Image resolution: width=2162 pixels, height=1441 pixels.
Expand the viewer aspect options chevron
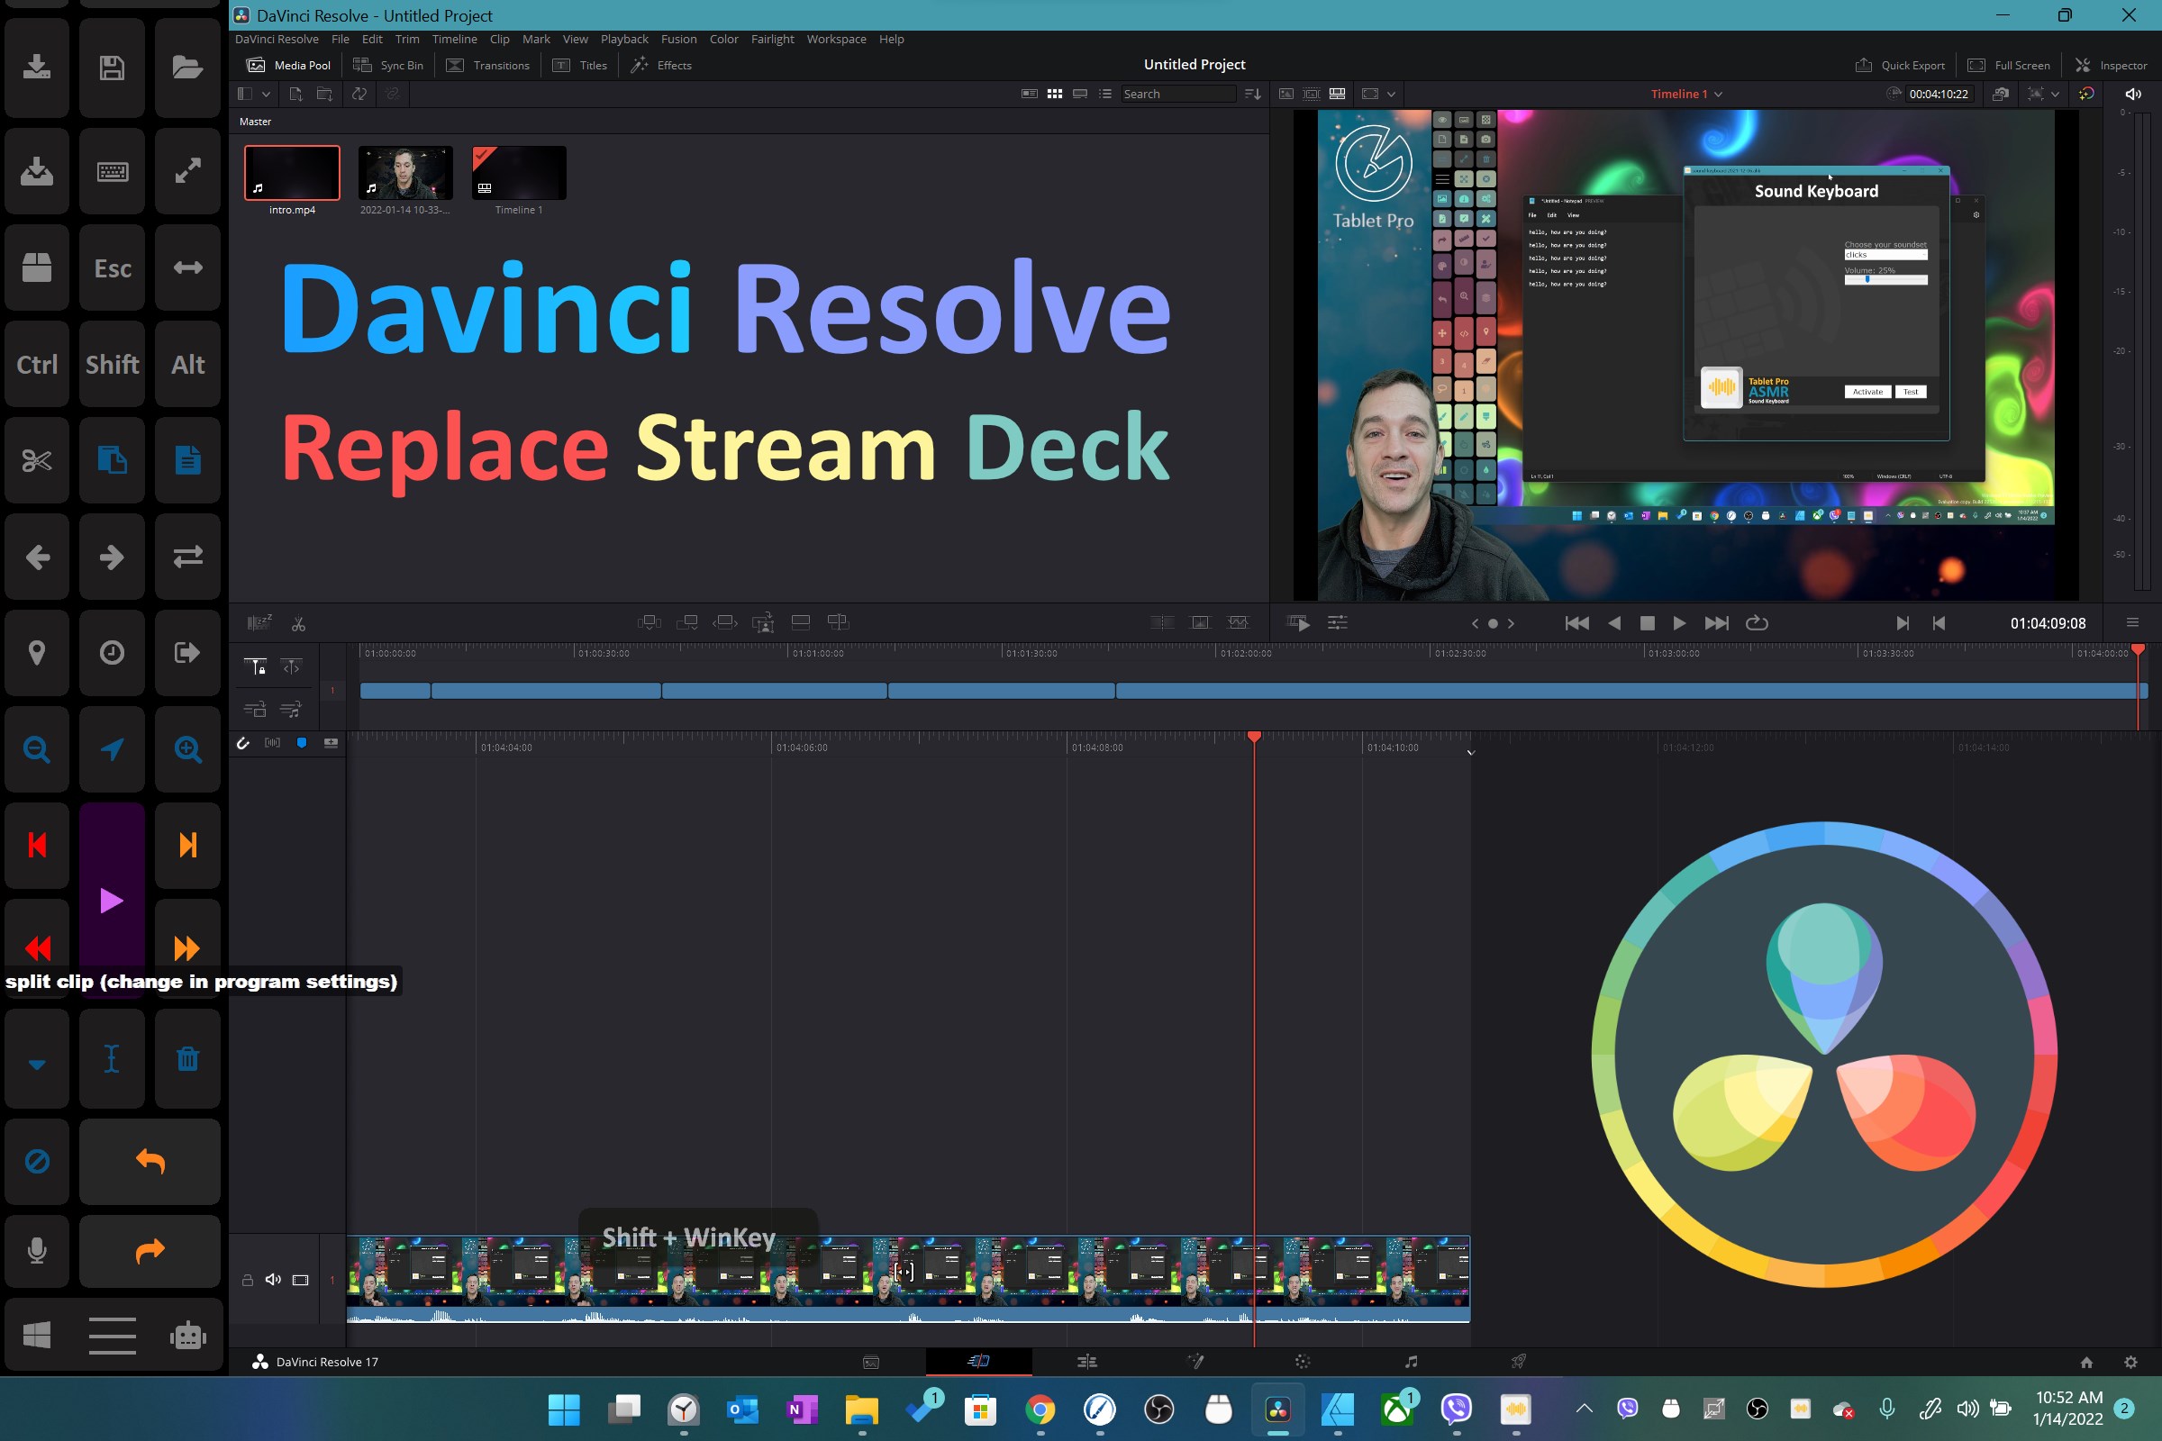(1391, 94)
